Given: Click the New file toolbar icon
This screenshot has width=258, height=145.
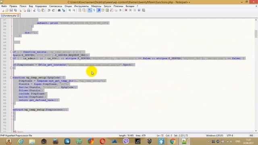Looking at the screenshot, I should coord(3,10).
